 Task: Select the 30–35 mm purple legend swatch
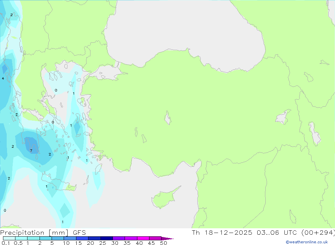119,238
